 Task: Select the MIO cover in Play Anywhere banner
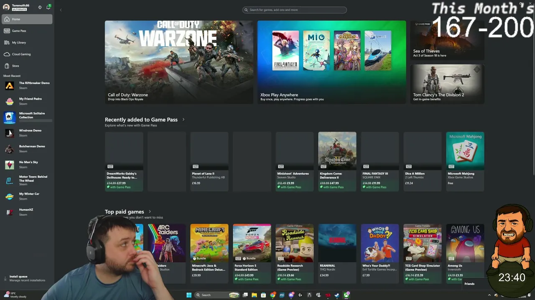pos(316,50)
